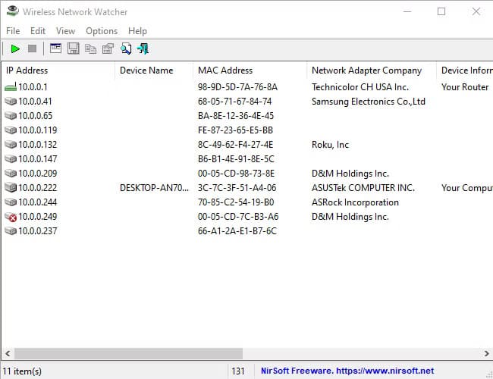The image size is (493, 379).
Task: Click the device icon beside 10.0.0.147
Action: pyautogui.click(x=11, y=159)
